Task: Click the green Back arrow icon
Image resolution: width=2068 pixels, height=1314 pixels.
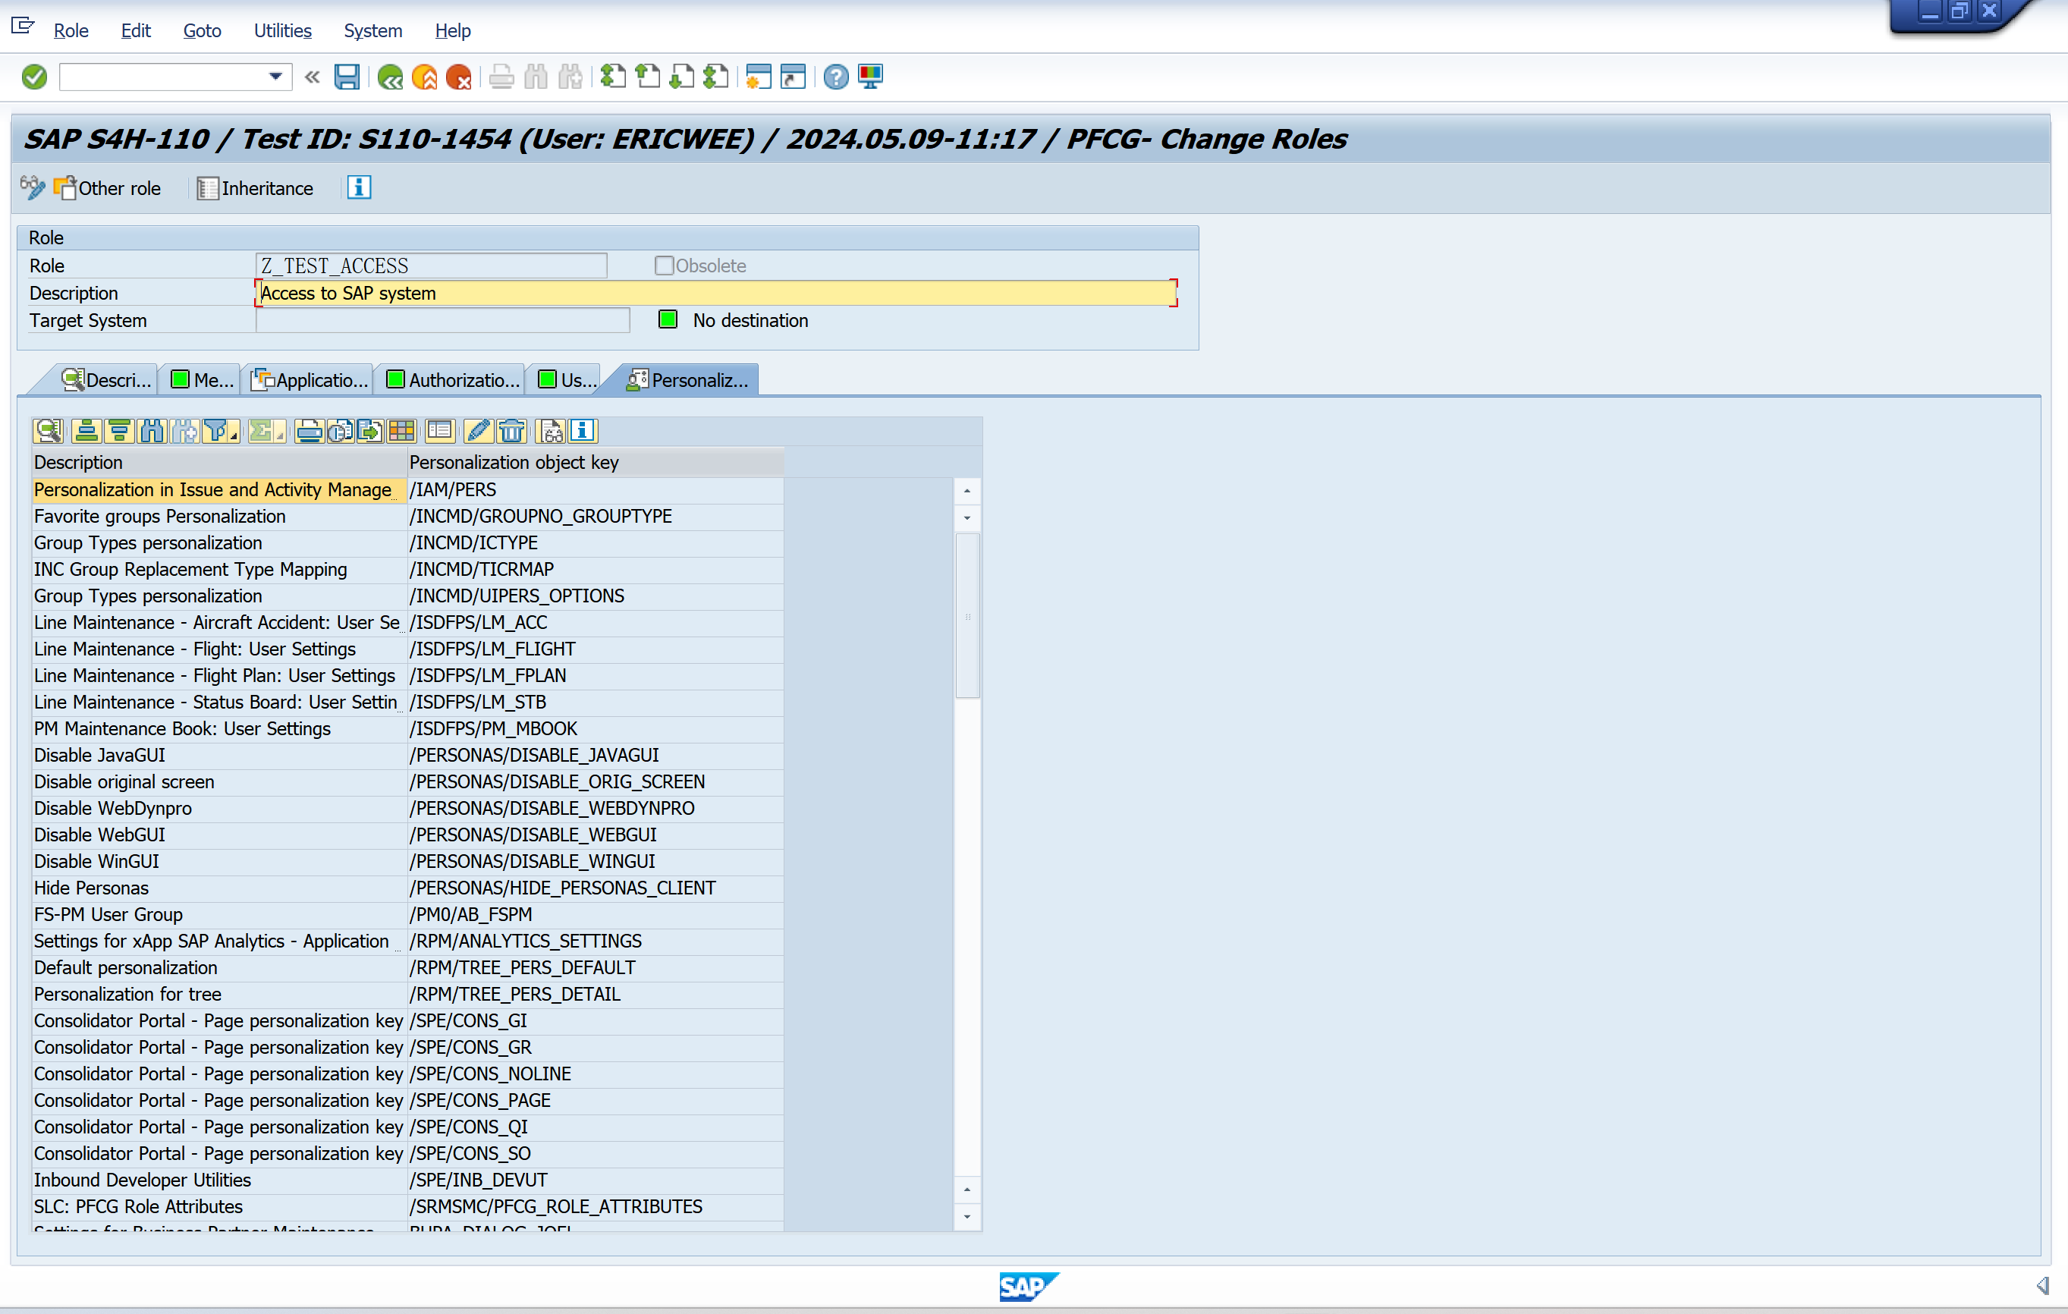Action: coord(390,77)
